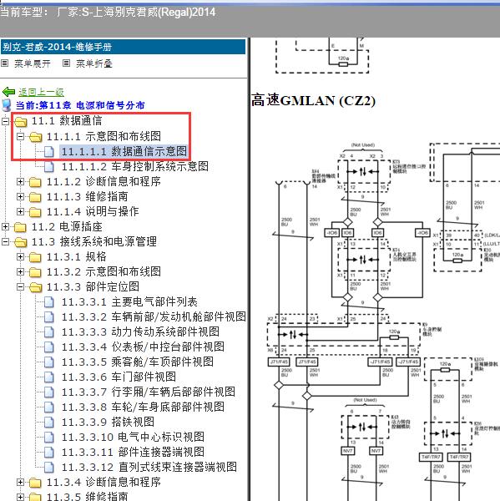Collapse the 11.3 接线系统和电源管理 node
The image size is (500, 501).
point(5,241)
